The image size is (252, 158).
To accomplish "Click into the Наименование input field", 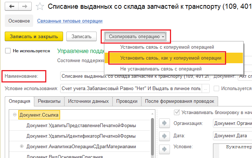I will [x=135, y=76].
